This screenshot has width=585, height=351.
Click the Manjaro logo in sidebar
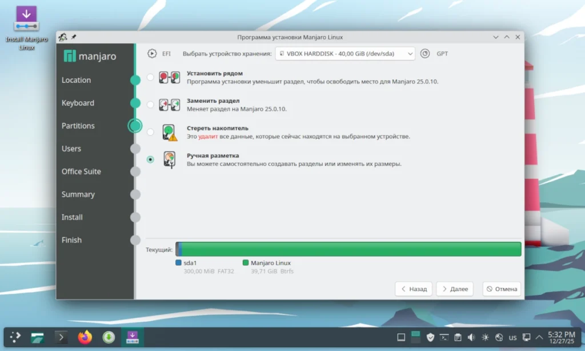pos(90,56)
